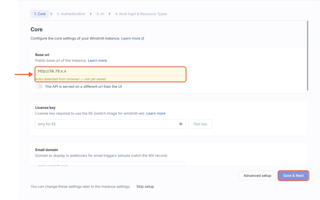Image resolution: width=320 pixels, height=200 pixels.
Task: Click the external link icon beside Core Learn more
Action: 143,39
